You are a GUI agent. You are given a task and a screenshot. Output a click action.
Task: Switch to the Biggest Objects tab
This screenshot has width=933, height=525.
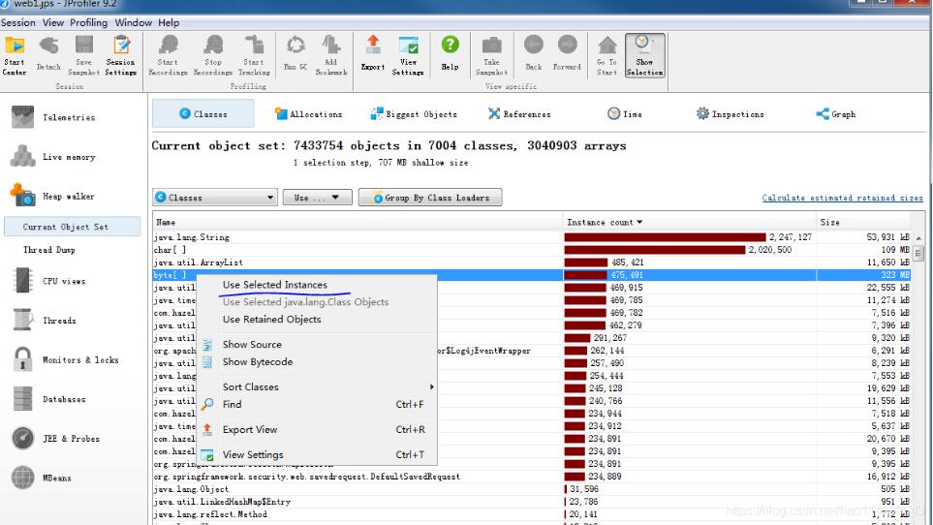[414, 114]
